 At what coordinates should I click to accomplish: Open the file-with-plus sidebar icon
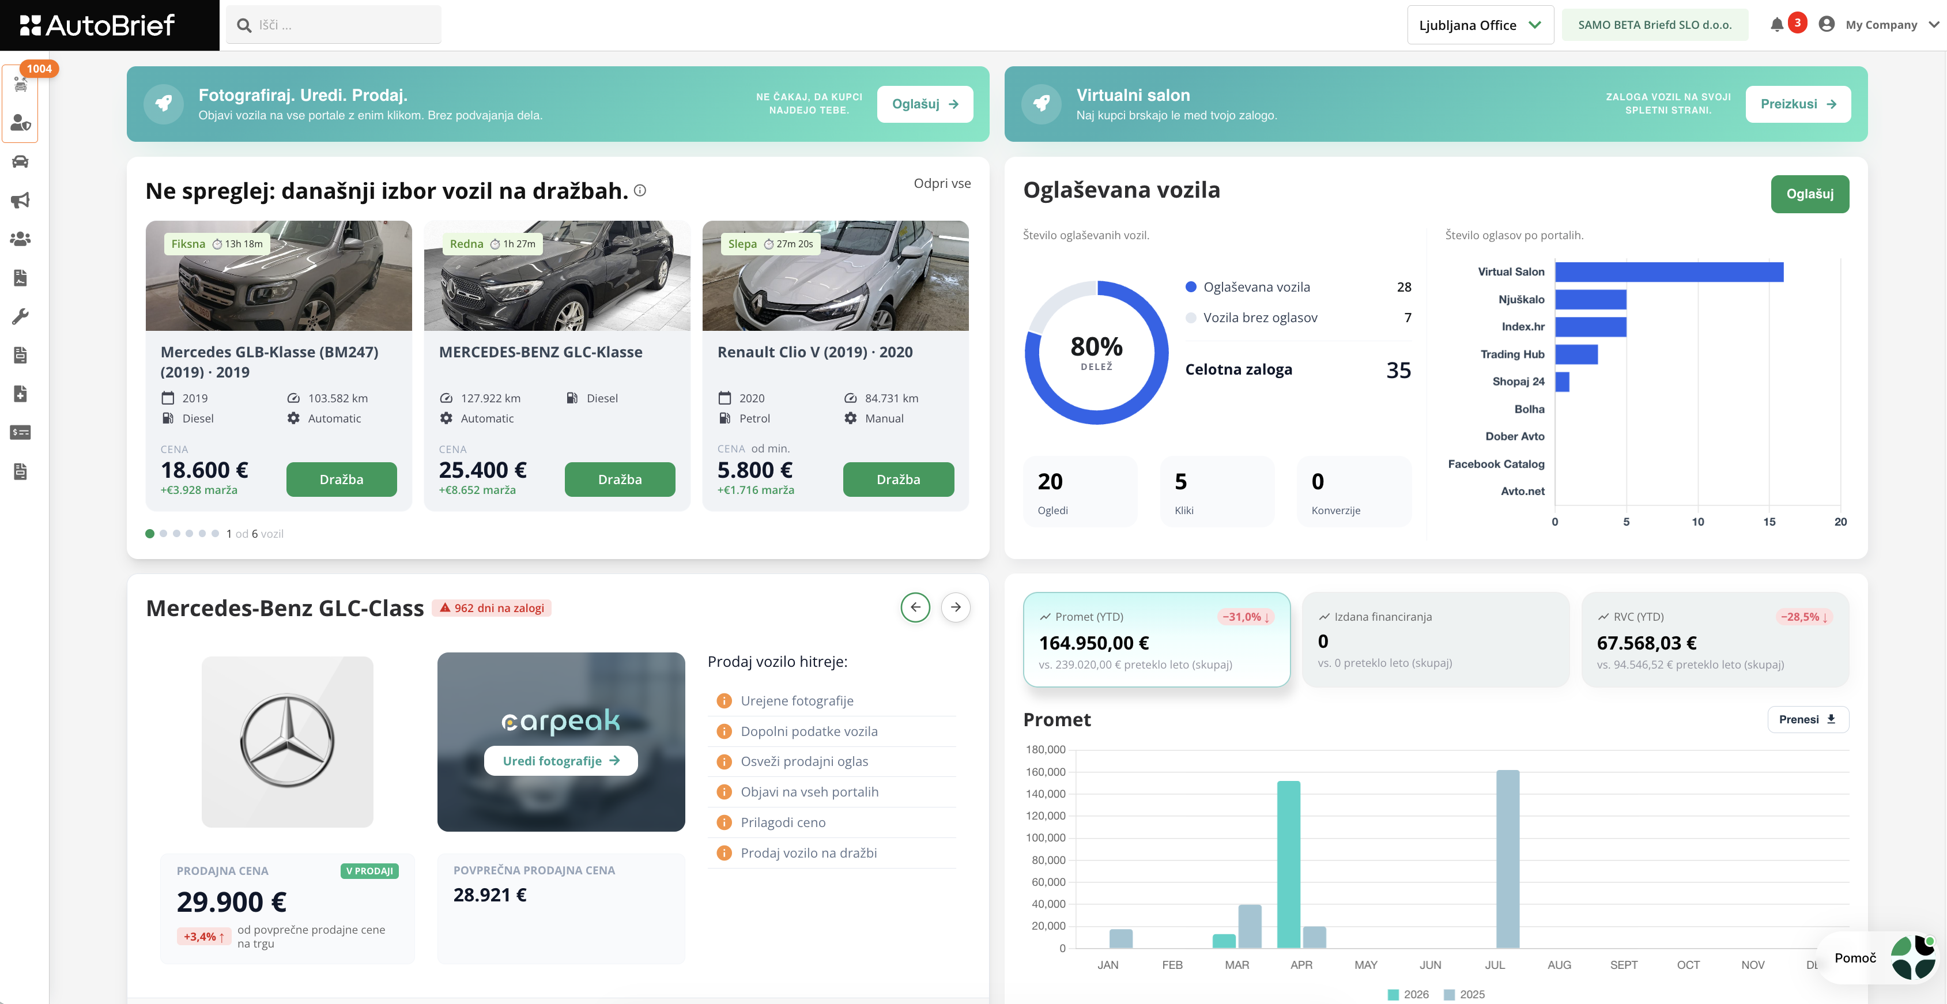[20, 394]
